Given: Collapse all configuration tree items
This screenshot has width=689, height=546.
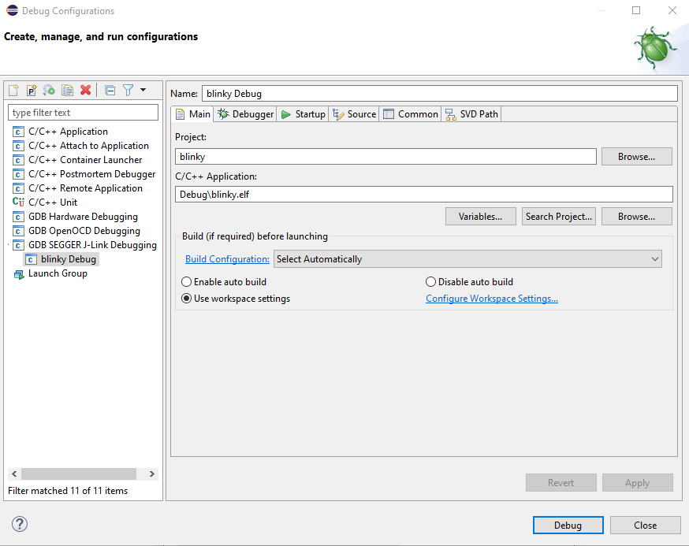Looking at the screenshot, I should 110,91.
